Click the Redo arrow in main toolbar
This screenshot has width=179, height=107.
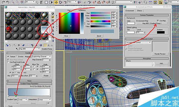8,2
